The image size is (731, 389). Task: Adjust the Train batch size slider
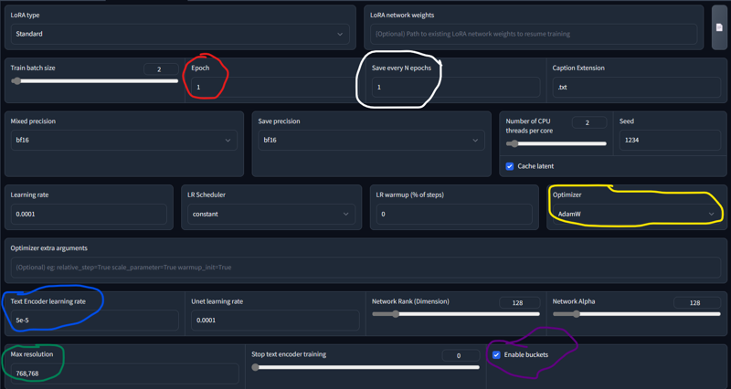point(95,81)
